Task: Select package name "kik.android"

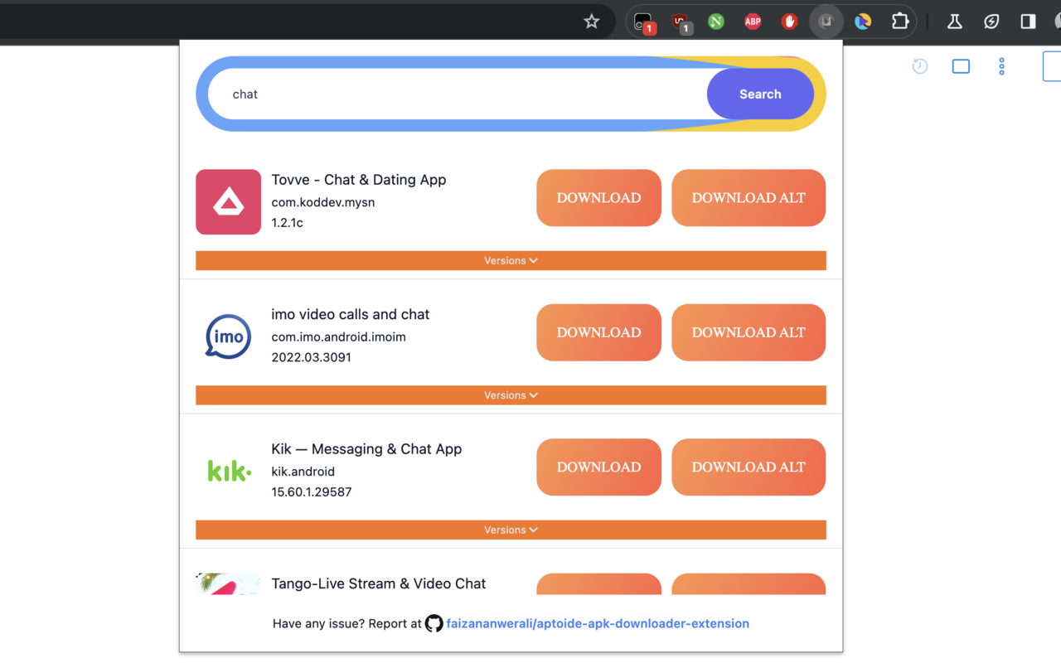Action: click(x=303, y=472)
